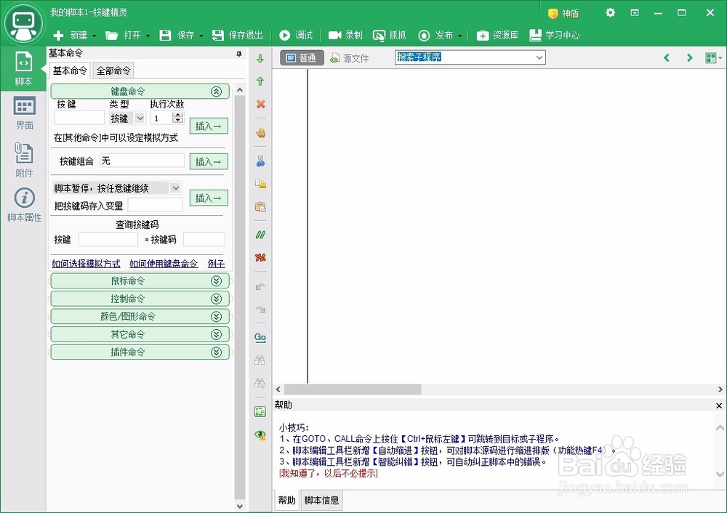
Task: Run the script using 调试
Action: 296,34
